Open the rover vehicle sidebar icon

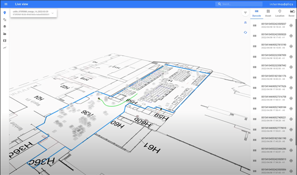pos(5,34)
